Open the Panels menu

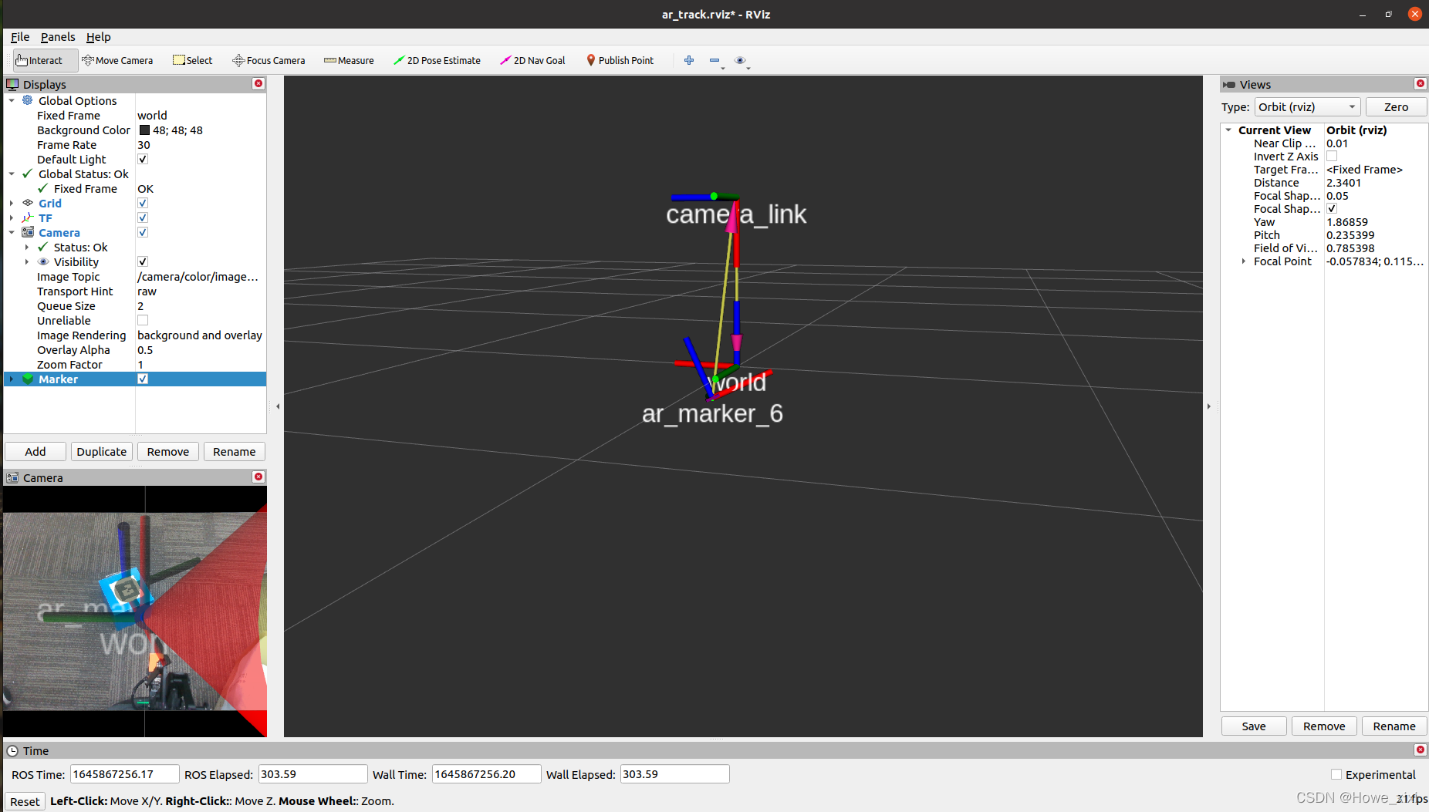tap(58, 36)
